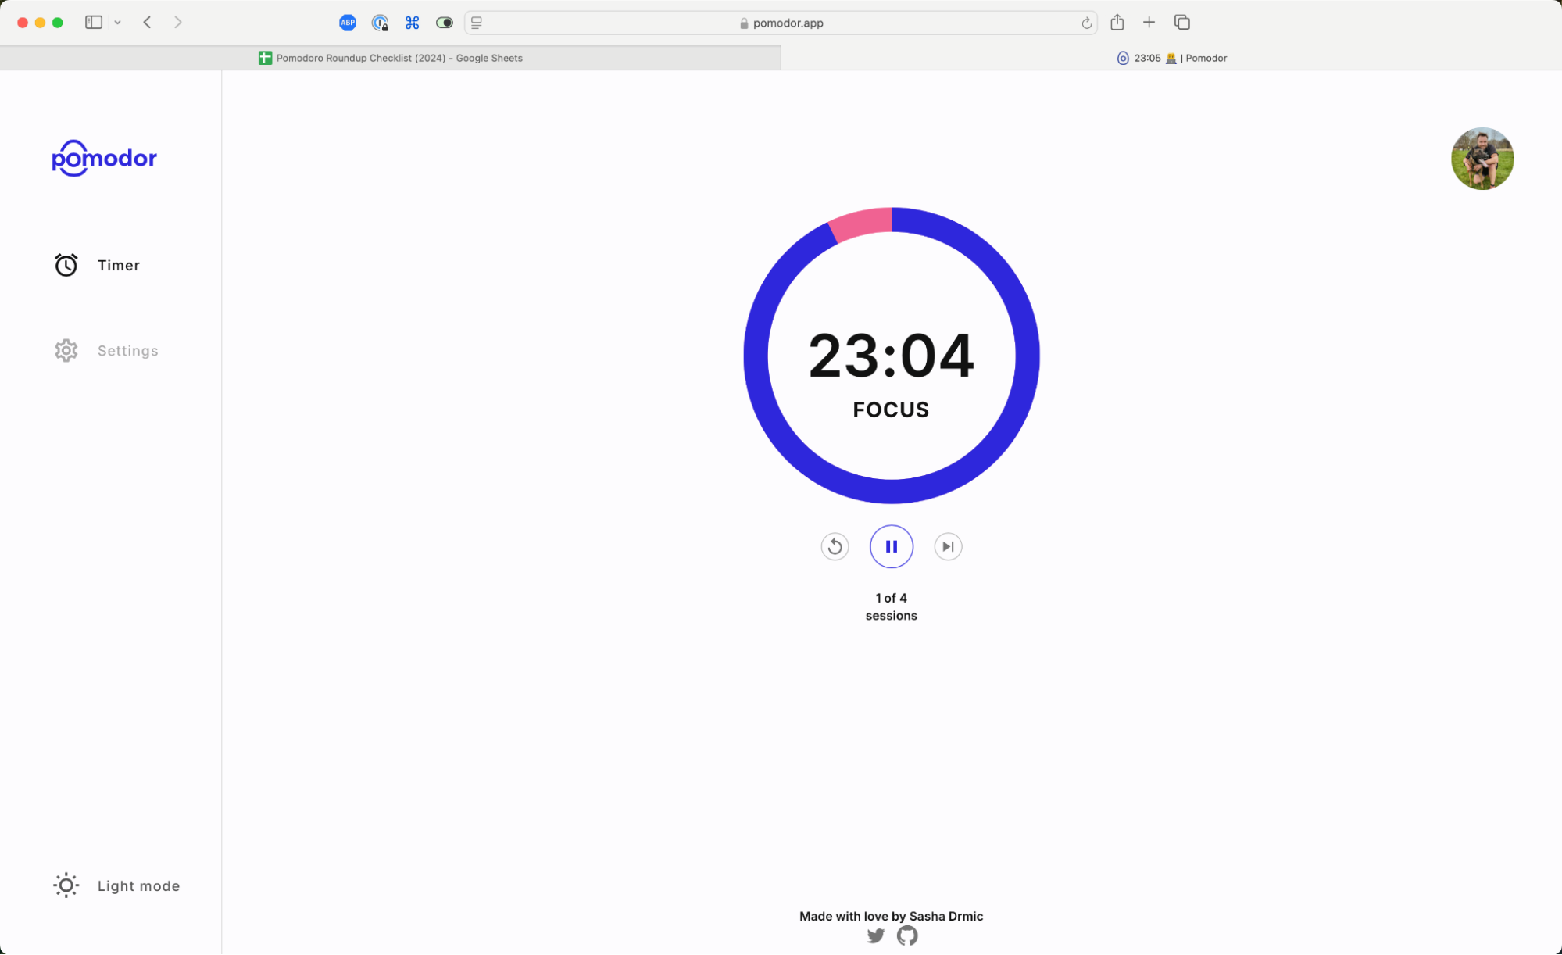This screenshot has height=955, width=1562.
Task: Click 'Made with love by Sasha Drmic' text
Action: (x=891, y=916)
